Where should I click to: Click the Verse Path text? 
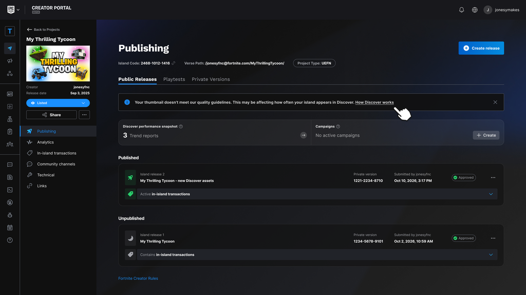click(x=234, y=63)
